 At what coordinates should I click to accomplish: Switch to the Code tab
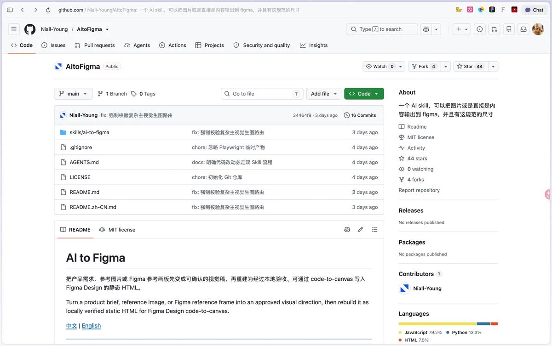coord(22,45)
